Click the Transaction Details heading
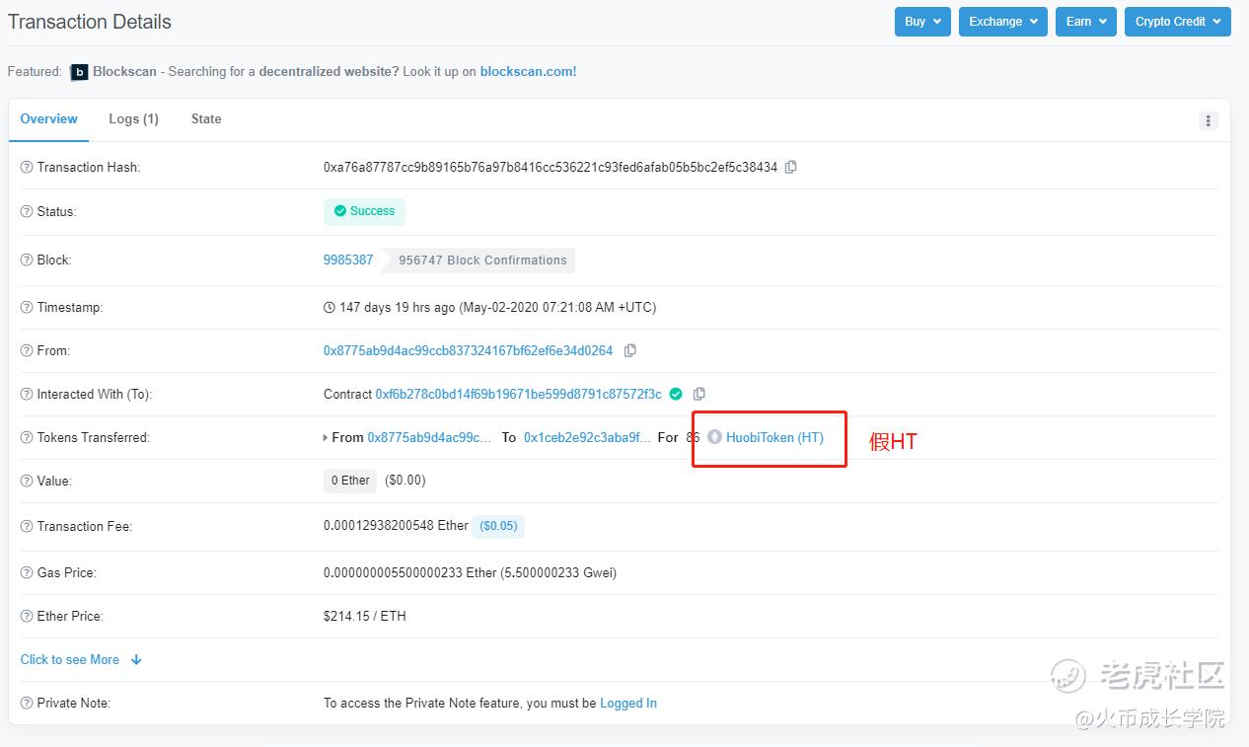1249x747 pixels. coord(90,22)
